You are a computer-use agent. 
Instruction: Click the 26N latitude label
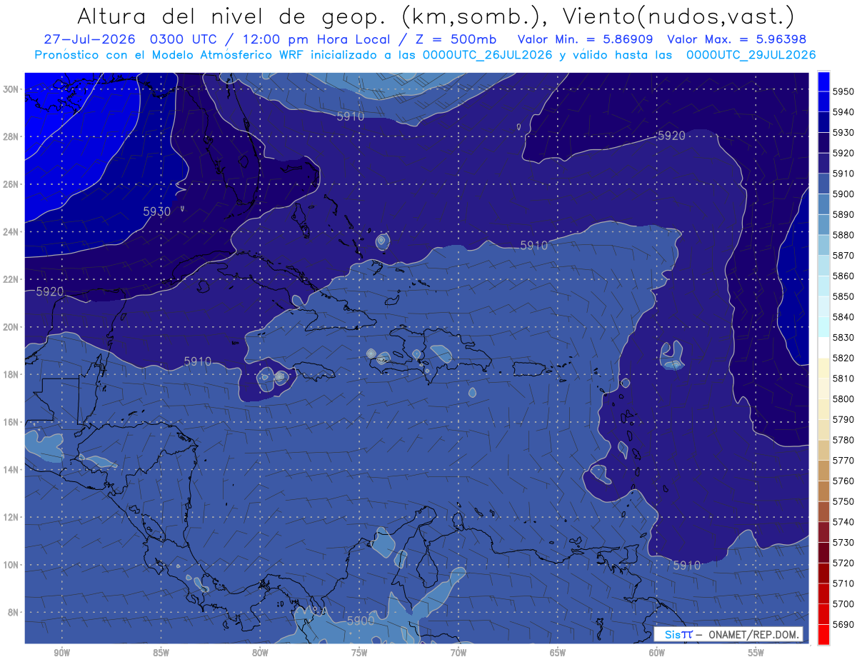[x=11, y=184]
